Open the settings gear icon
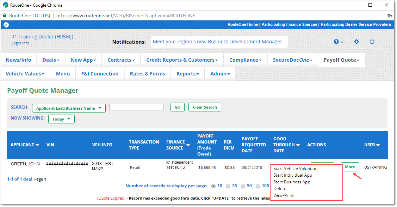This screenshot has height=207, width=397. coord(356,42)
